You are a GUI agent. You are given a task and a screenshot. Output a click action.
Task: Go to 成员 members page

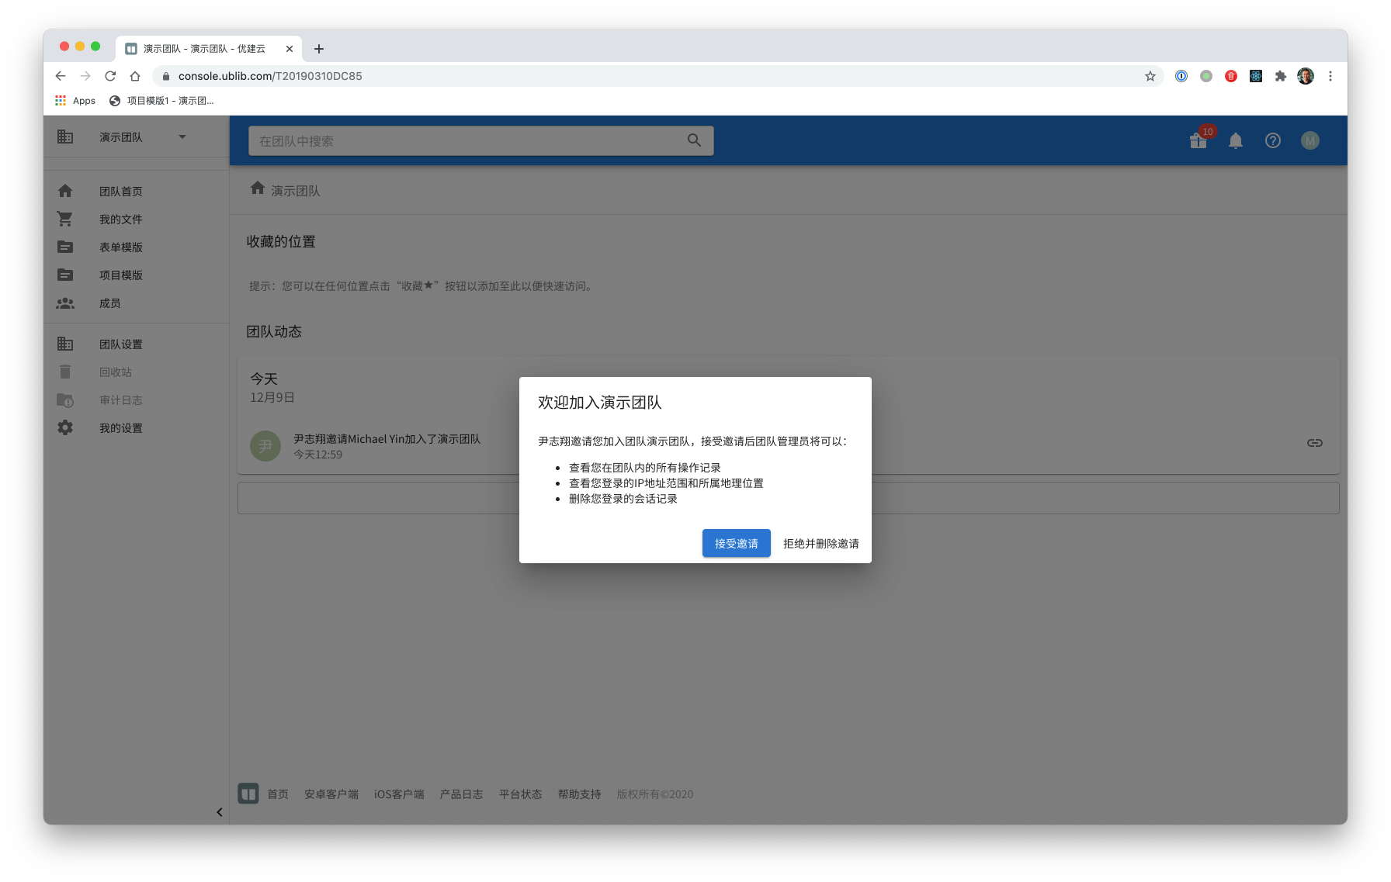(x=109, y=303)
